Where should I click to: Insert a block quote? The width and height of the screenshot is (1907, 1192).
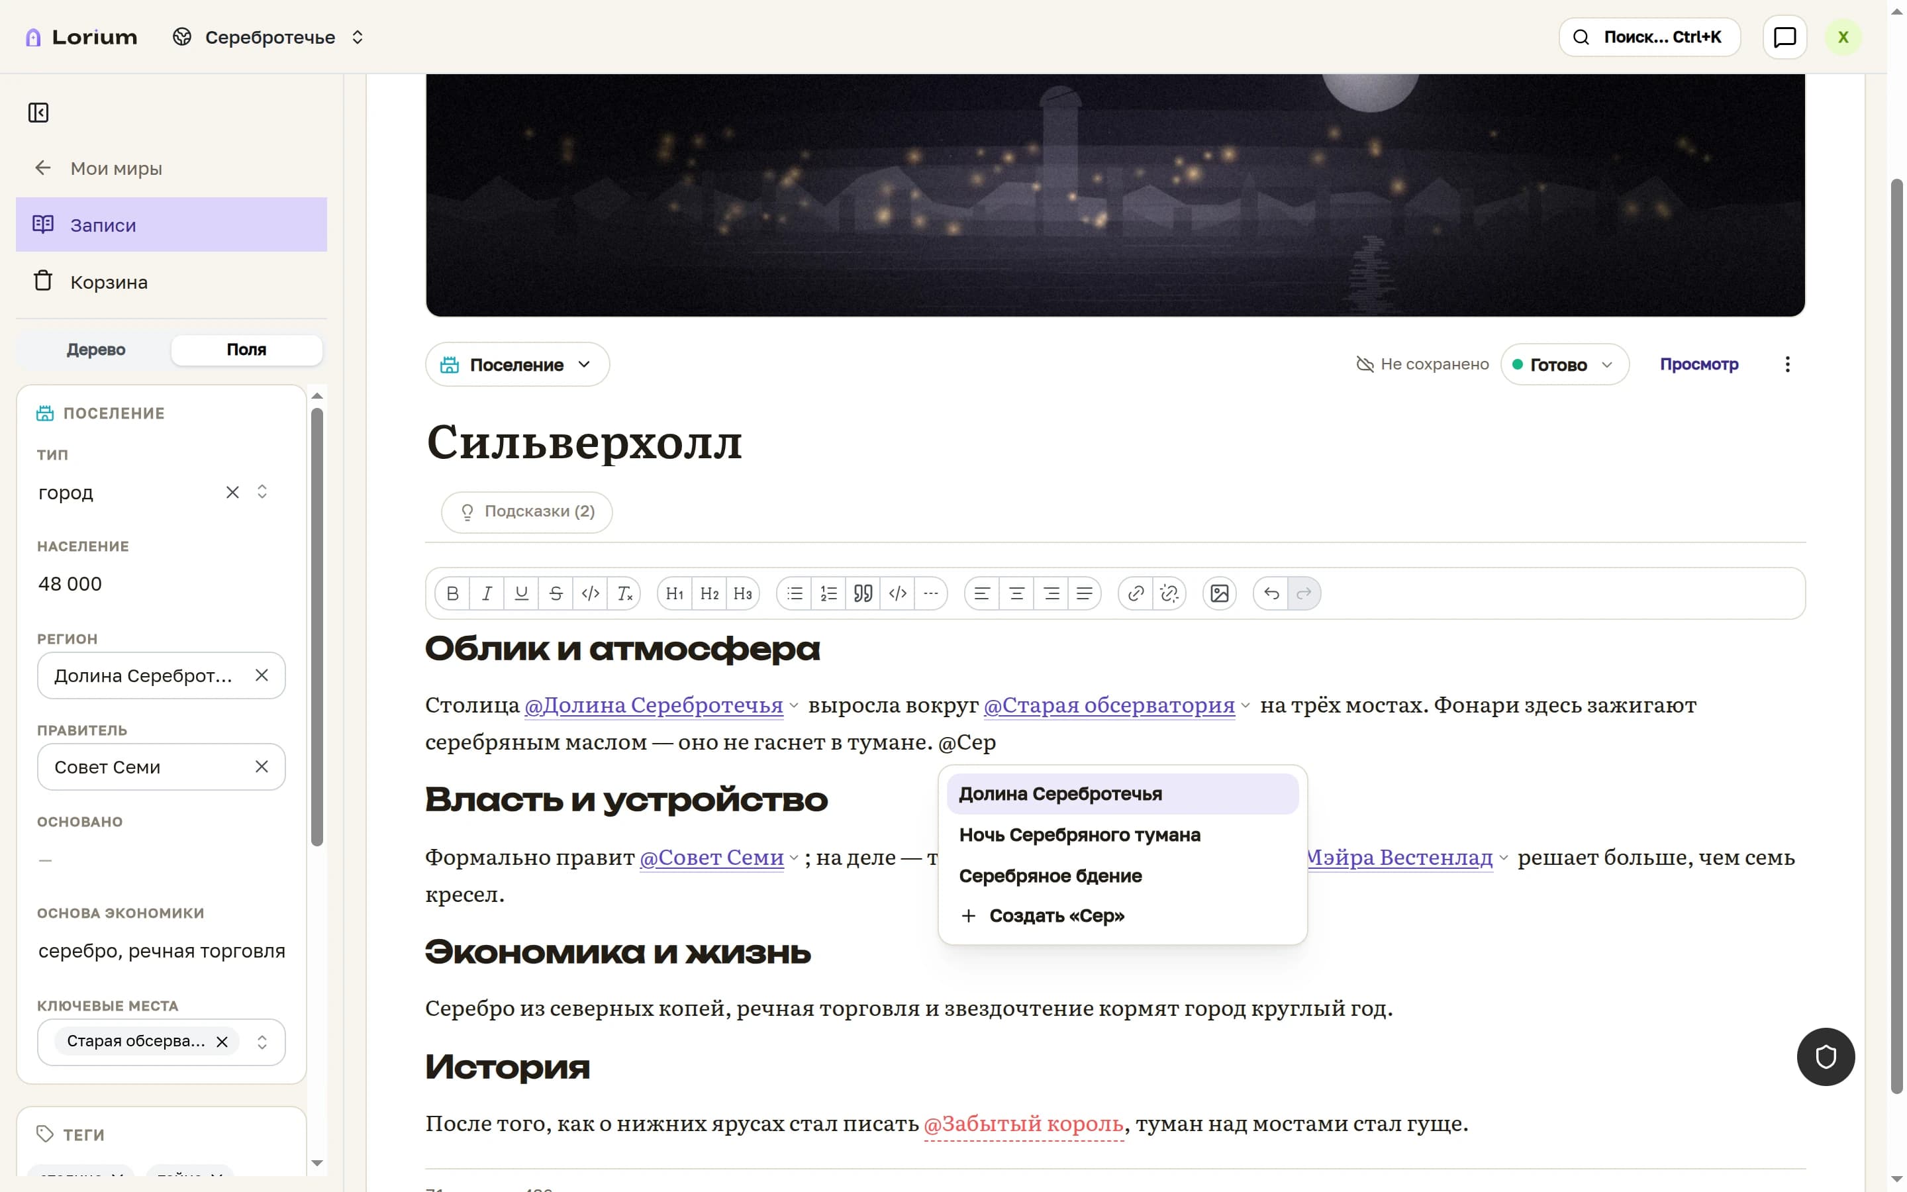(863, 593)
